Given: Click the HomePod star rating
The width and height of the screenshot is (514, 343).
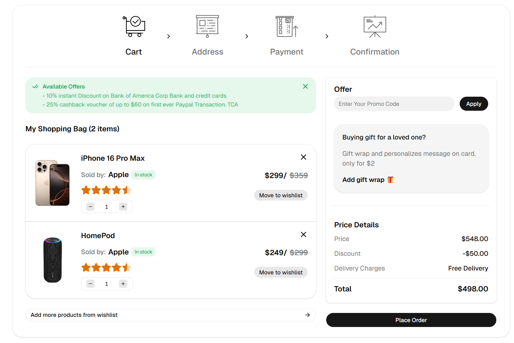Looking at the screenshot, I should point(106,268).
